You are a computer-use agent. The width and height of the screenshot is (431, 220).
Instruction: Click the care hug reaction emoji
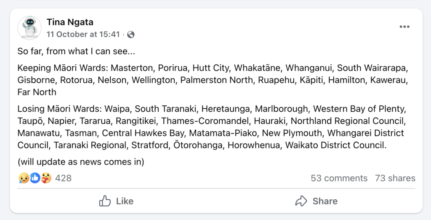tap(46, 178)
